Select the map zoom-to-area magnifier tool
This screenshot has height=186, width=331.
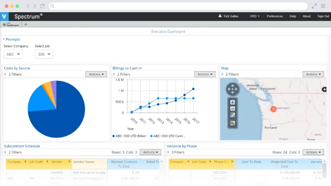click(232, 115)
